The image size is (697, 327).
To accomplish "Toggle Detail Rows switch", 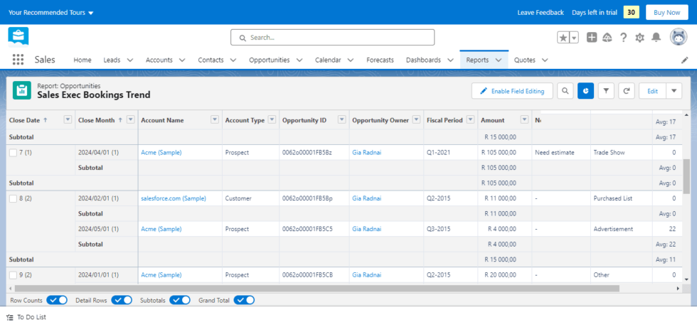I will [122, 300].
